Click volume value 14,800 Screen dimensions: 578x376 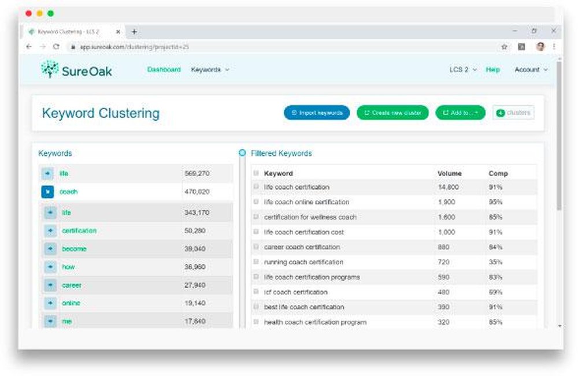point(449,187)
